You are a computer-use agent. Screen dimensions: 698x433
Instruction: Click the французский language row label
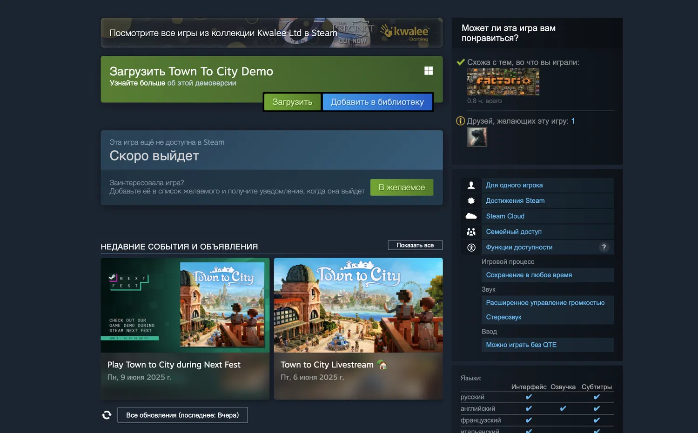[481, 420]
